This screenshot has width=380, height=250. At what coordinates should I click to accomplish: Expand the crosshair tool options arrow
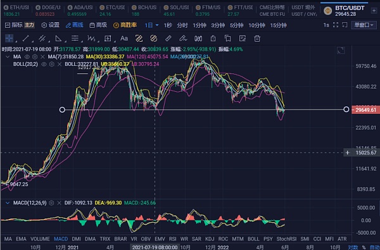click(x=16, y=41)
